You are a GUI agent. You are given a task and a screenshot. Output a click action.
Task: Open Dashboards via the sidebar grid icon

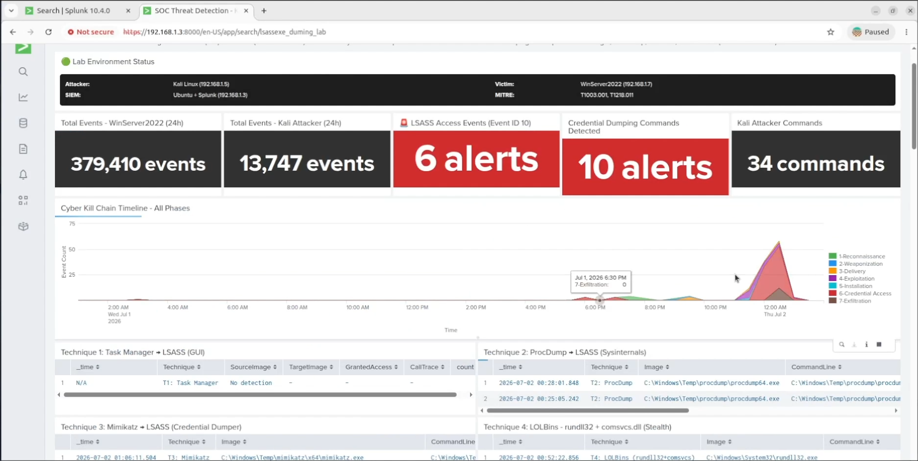(23, 200)
